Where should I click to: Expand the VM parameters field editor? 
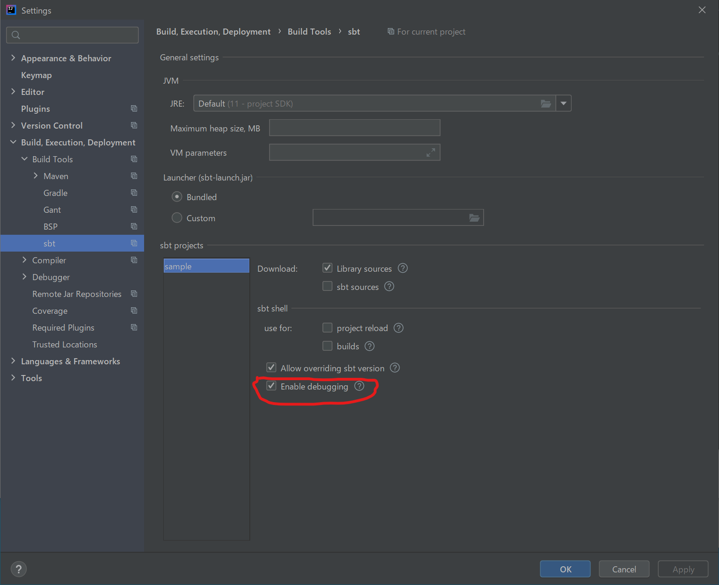click(x=431, y=152)
